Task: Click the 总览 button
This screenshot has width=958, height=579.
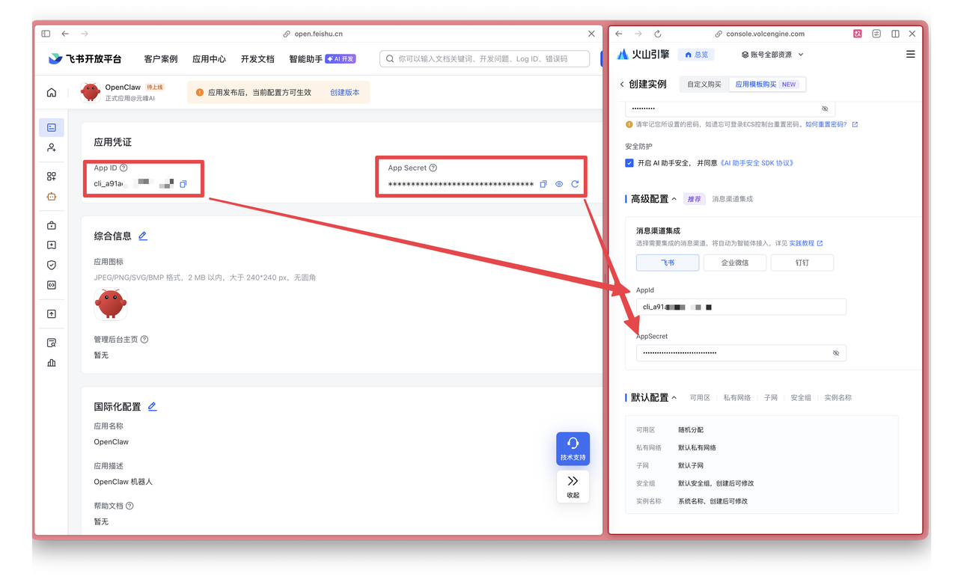Action: tap(696, 55)
